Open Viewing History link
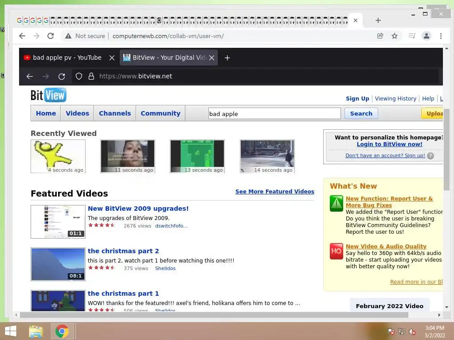Screen dimensions: 454x340 coord(395,99)
